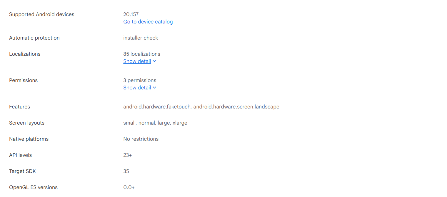
Task: Expand the chevron arrow beside Localizations detail
Action: [155, 61]
